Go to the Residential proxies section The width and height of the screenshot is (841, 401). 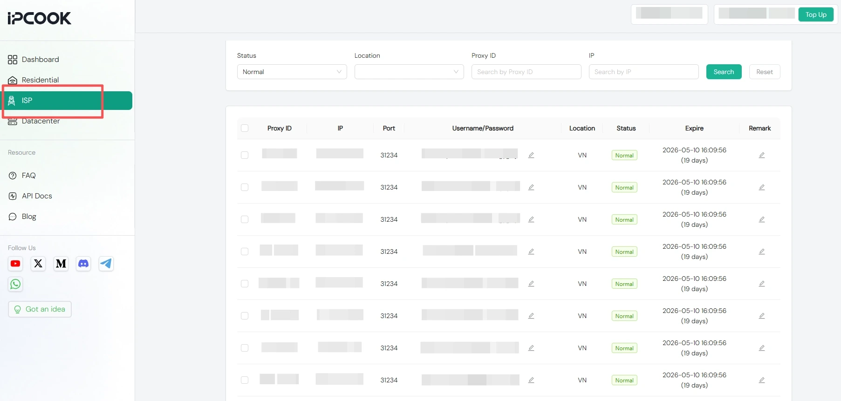[x=40, y=80]
